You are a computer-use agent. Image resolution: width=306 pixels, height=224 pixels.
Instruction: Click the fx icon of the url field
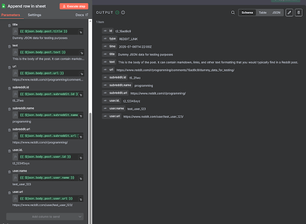(16, 73)
